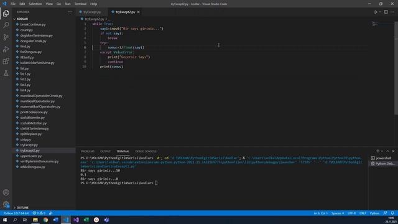The image size is (398, 224).
Task: Open the Go menu
Action: (x=58, y=4)
